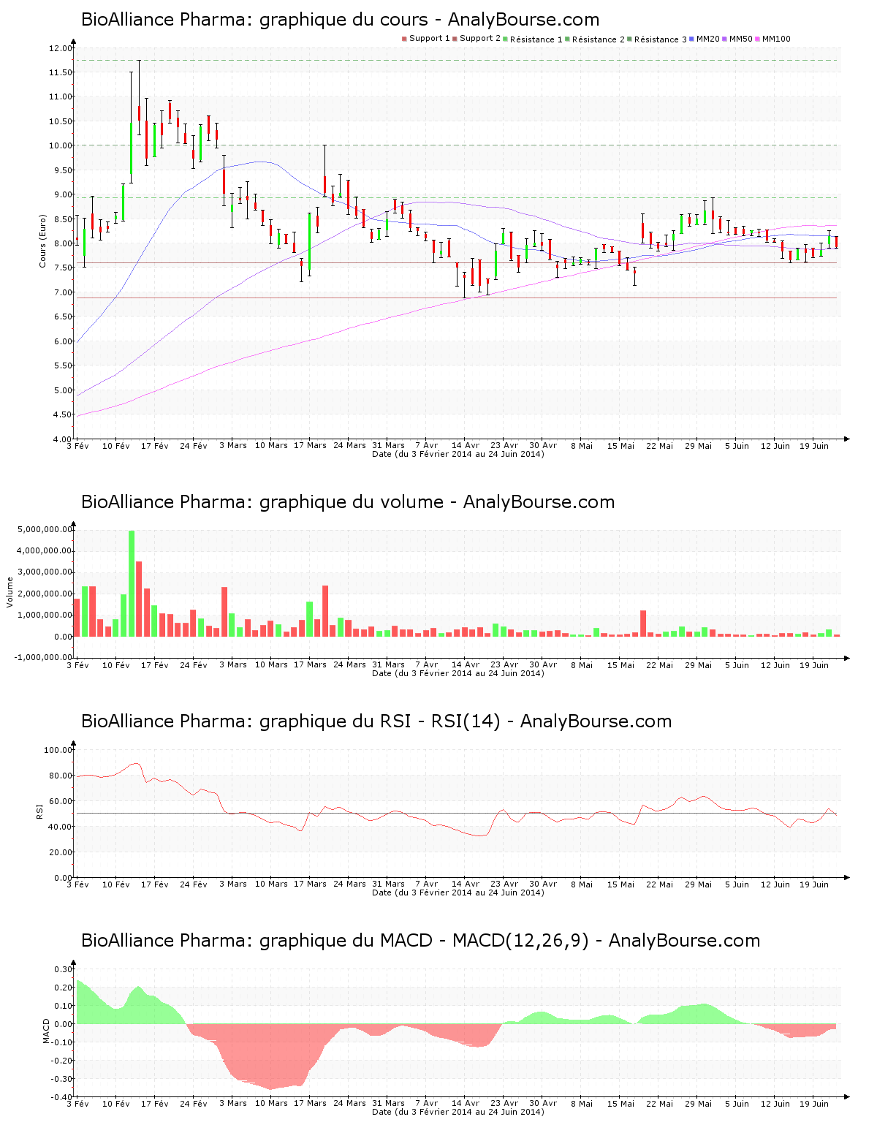Click the Date range caption under RSI chart
This screenshot has height=1133, width=877.
458,893
